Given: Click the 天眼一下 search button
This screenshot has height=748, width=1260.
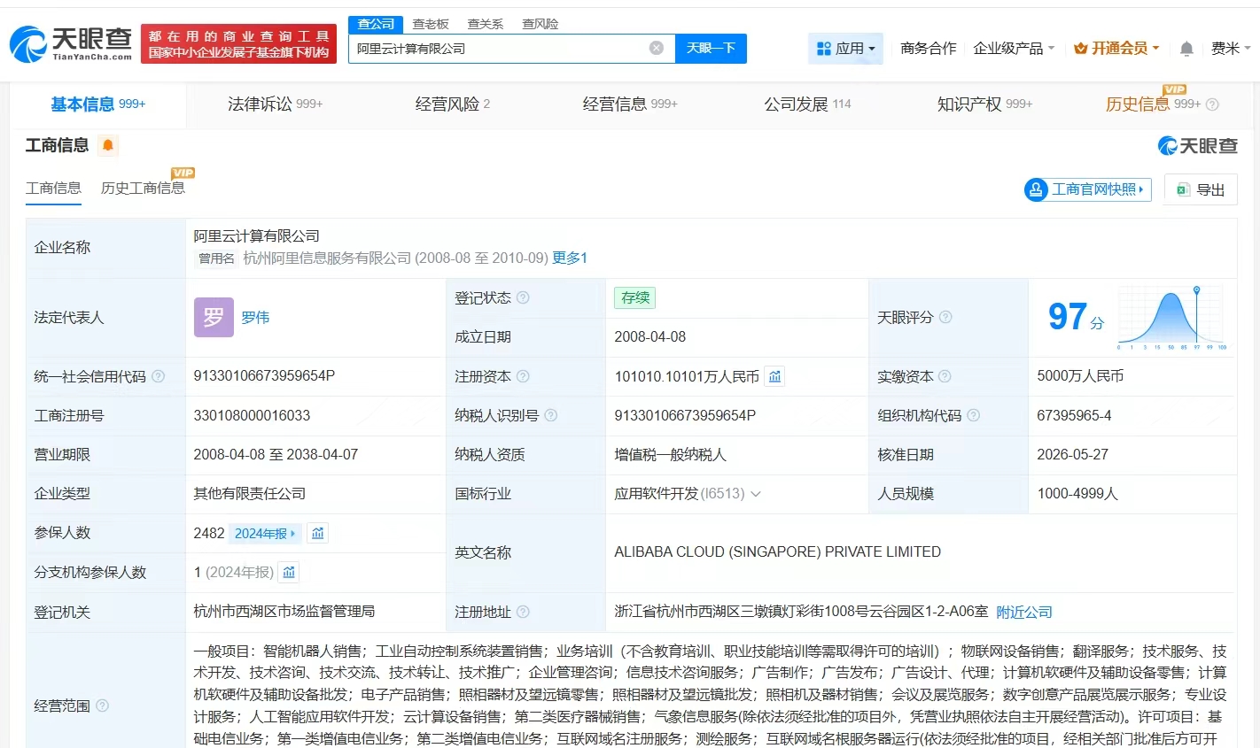Looking at the screenshot, I should click(x=711, y=49).
